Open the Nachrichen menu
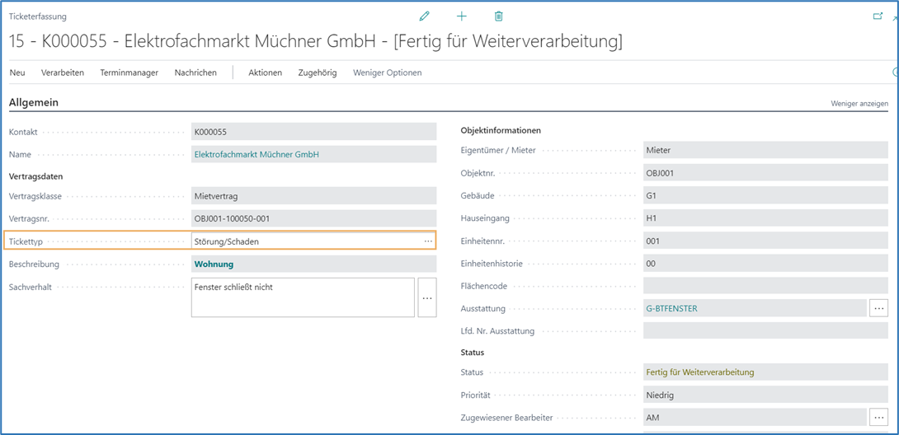Image resolution: width=899 pixels, height=435 pixels. 195,72
